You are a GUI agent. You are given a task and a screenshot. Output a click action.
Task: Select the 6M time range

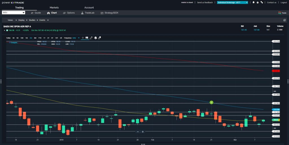tap(35, 38)
